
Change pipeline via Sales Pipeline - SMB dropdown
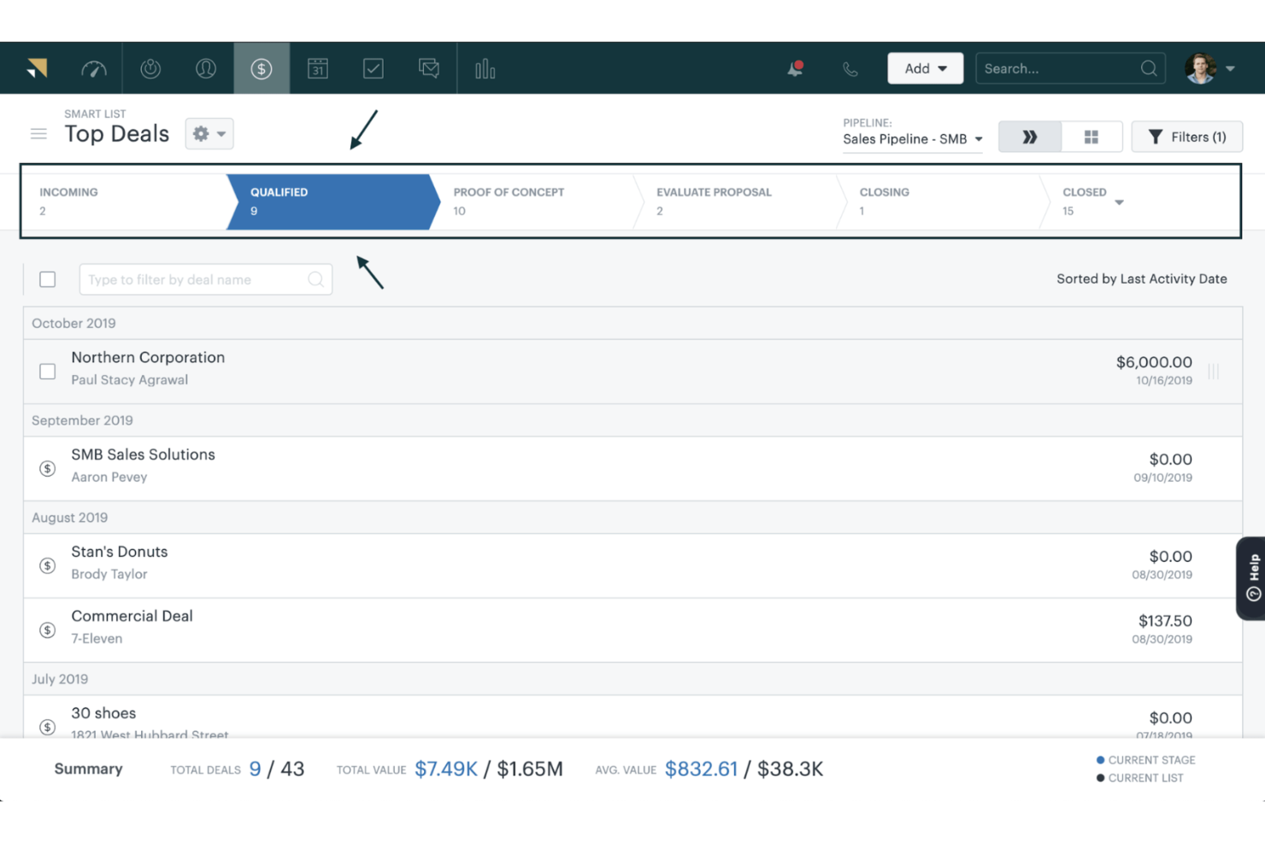click(x=911, y=138)
